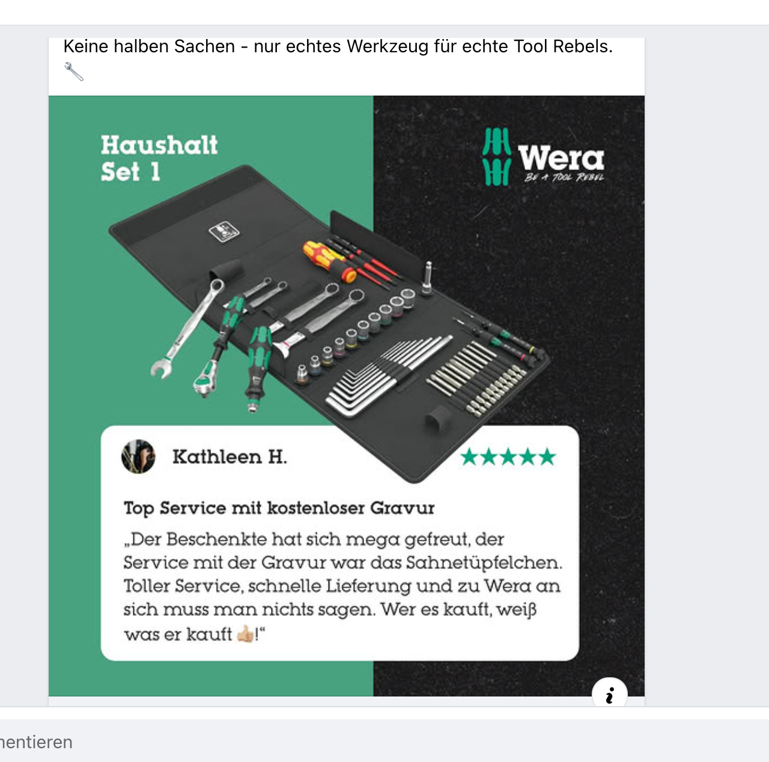Click the row of sockets in the pouch

pyautogui.click(x=356, y=335)
